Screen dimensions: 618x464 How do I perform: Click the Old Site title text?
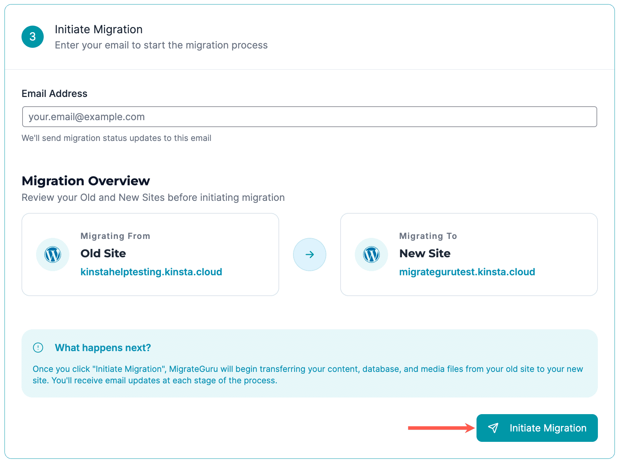(x=103, y=253)
